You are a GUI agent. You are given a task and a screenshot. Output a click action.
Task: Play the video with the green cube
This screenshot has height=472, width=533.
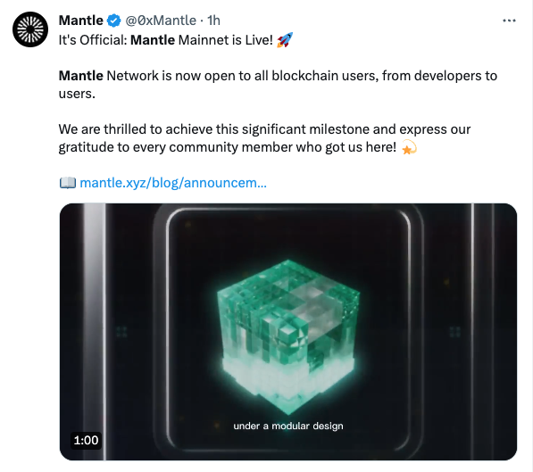point(288,332)
